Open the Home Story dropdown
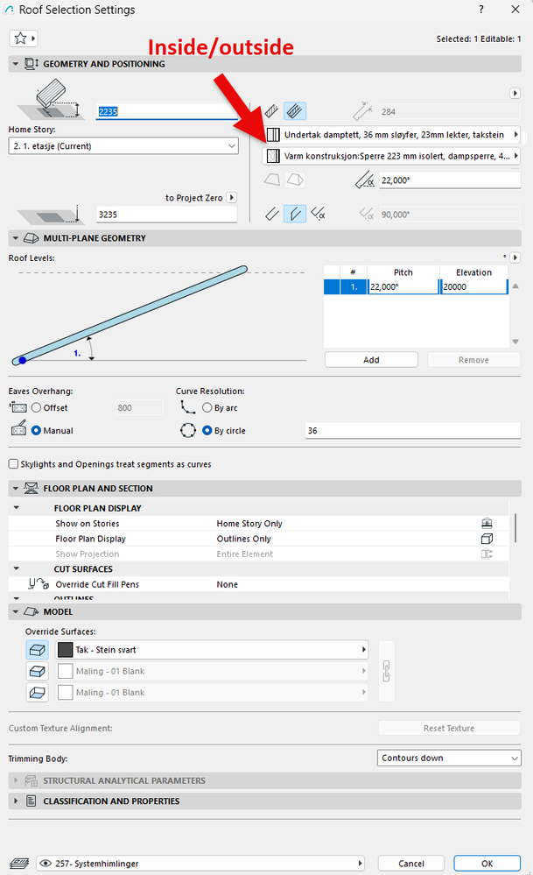Screen dimensions: 533x875 (123, 146)
